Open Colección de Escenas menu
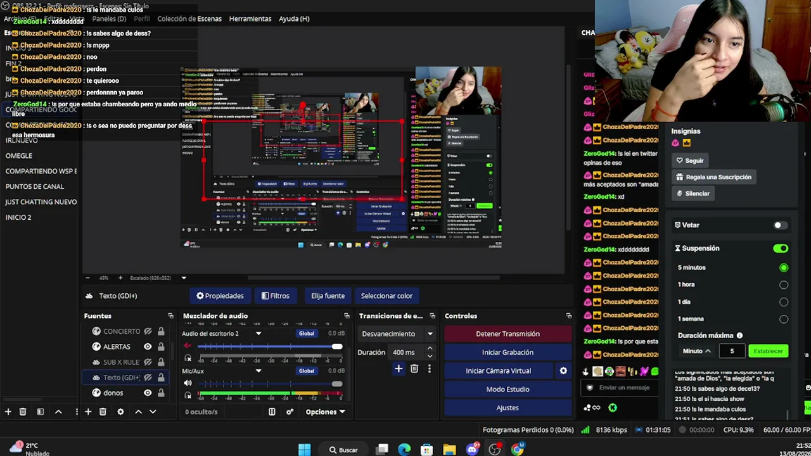811x456 pixels. point(189,18)
